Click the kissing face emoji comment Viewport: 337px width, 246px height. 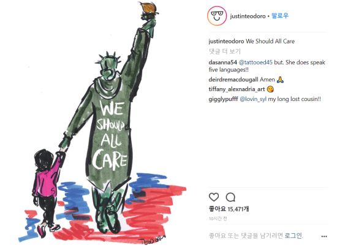click(x=270, y=89)
